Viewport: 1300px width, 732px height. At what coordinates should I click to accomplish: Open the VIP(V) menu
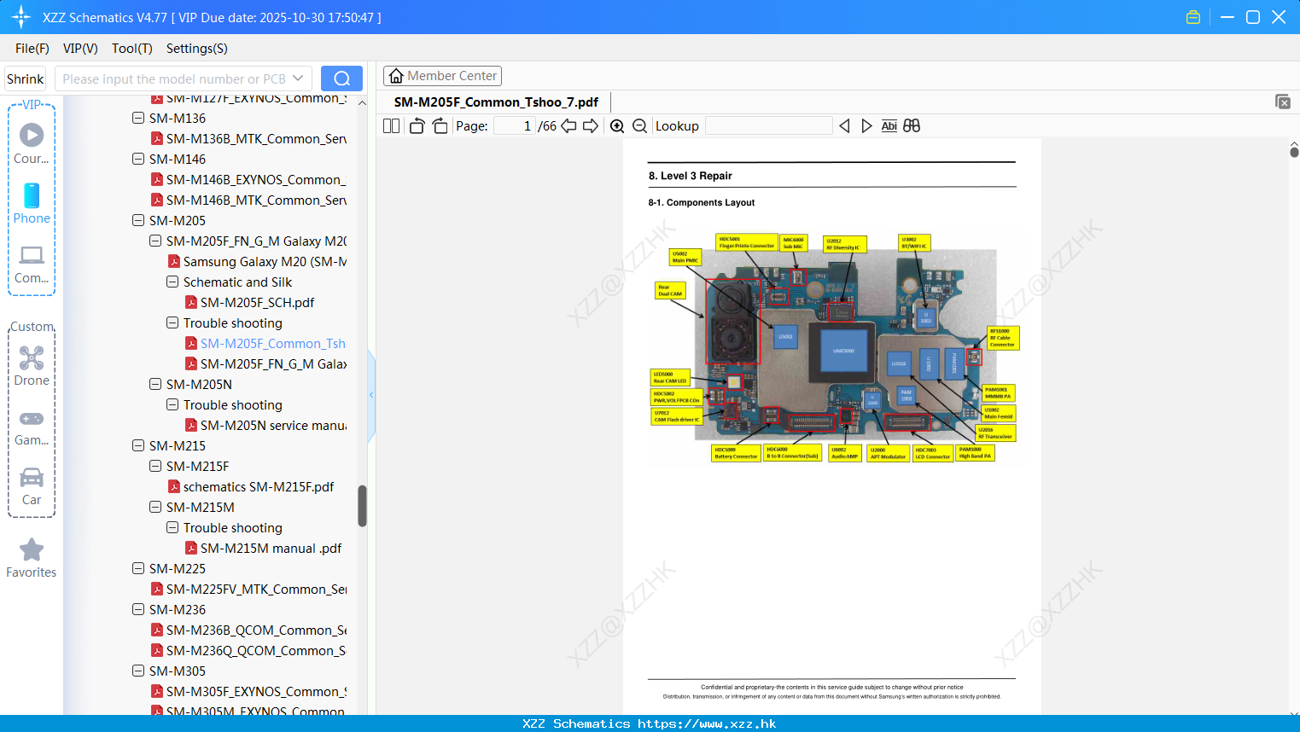tap(80, 49)
